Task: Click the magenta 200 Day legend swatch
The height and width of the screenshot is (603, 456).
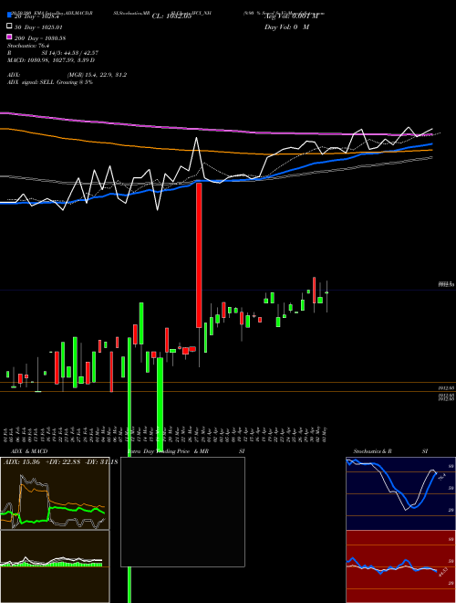Action: pyautogui.click(x=9, y=37)
